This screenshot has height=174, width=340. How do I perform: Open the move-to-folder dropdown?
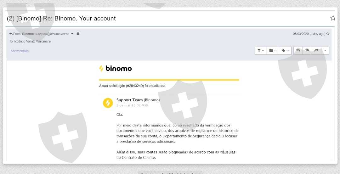pyautogui.click(x=273, y=51)
